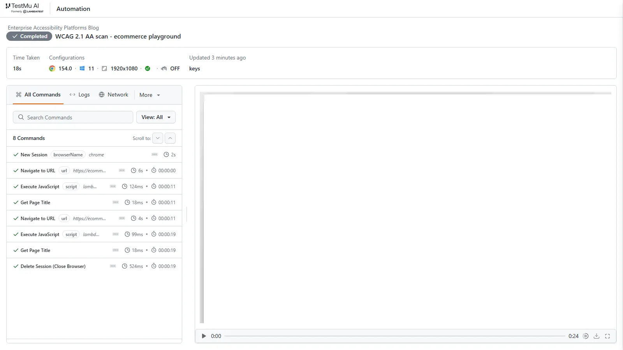This screenshot has height=350, width=623.
Task: Click 00:00:19 timestamp on second Get Page Title
Action: 167,250
